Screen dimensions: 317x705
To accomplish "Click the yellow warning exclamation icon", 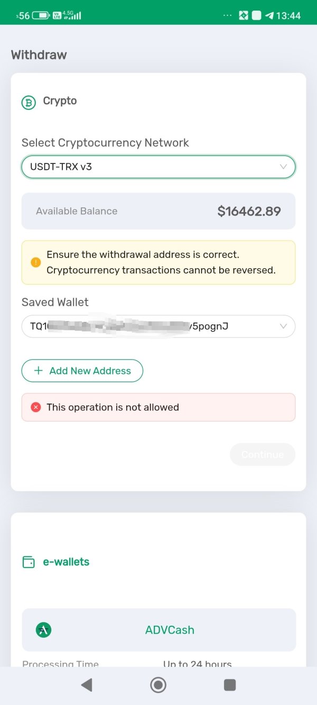I will pos(36,262).
